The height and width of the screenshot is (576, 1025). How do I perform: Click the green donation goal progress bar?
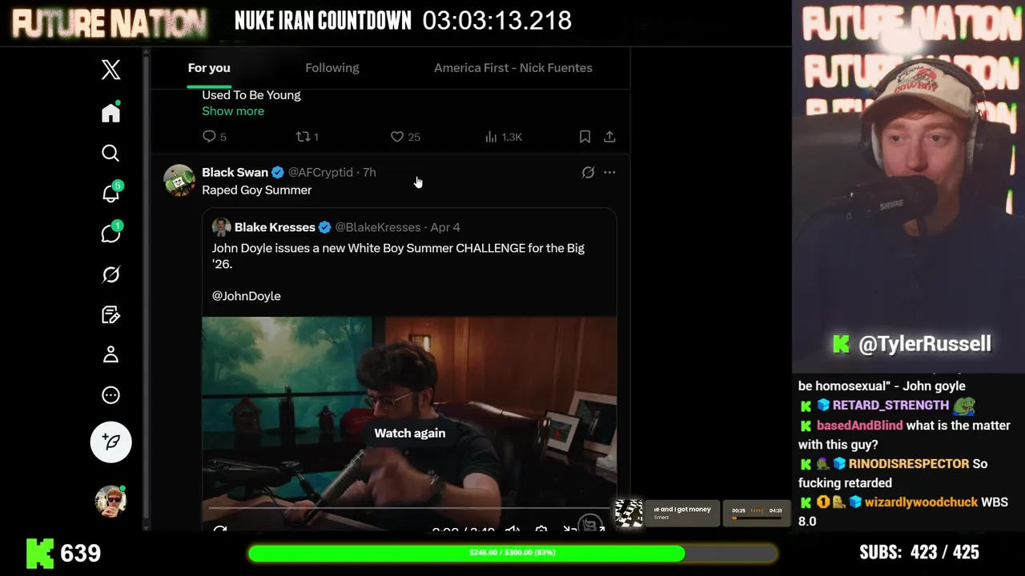pyautogui.click(x=512, y=553)
